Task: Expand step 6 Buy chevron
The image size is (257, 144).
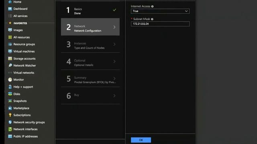Action: pos(114,96)
